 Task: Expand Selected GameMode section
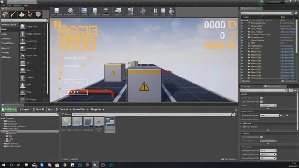(x=241, y=119)
